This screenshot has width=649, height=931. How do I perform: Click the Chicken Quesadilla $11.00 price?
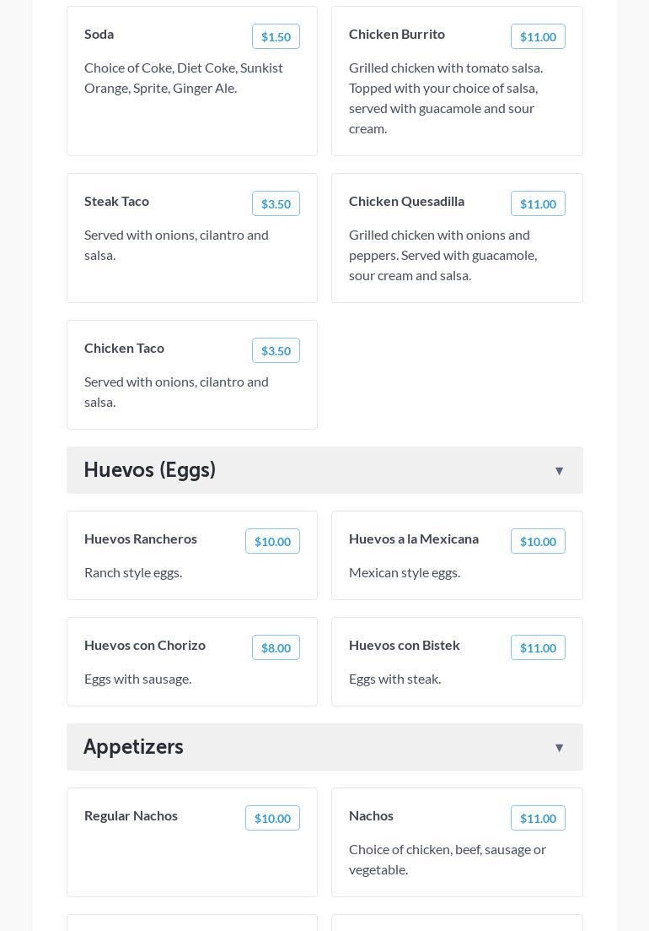click(x=538, y=203)
